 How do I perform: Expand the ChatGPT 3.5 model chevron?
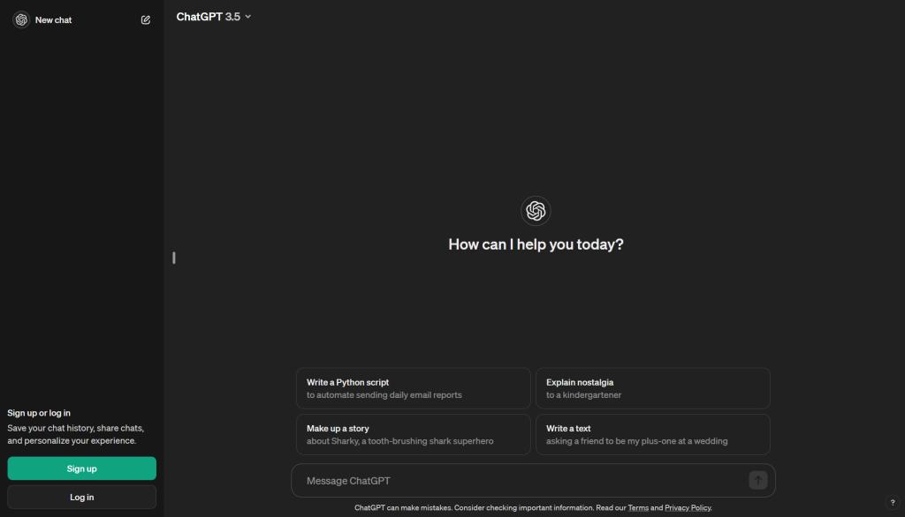[x=248, y=17]
